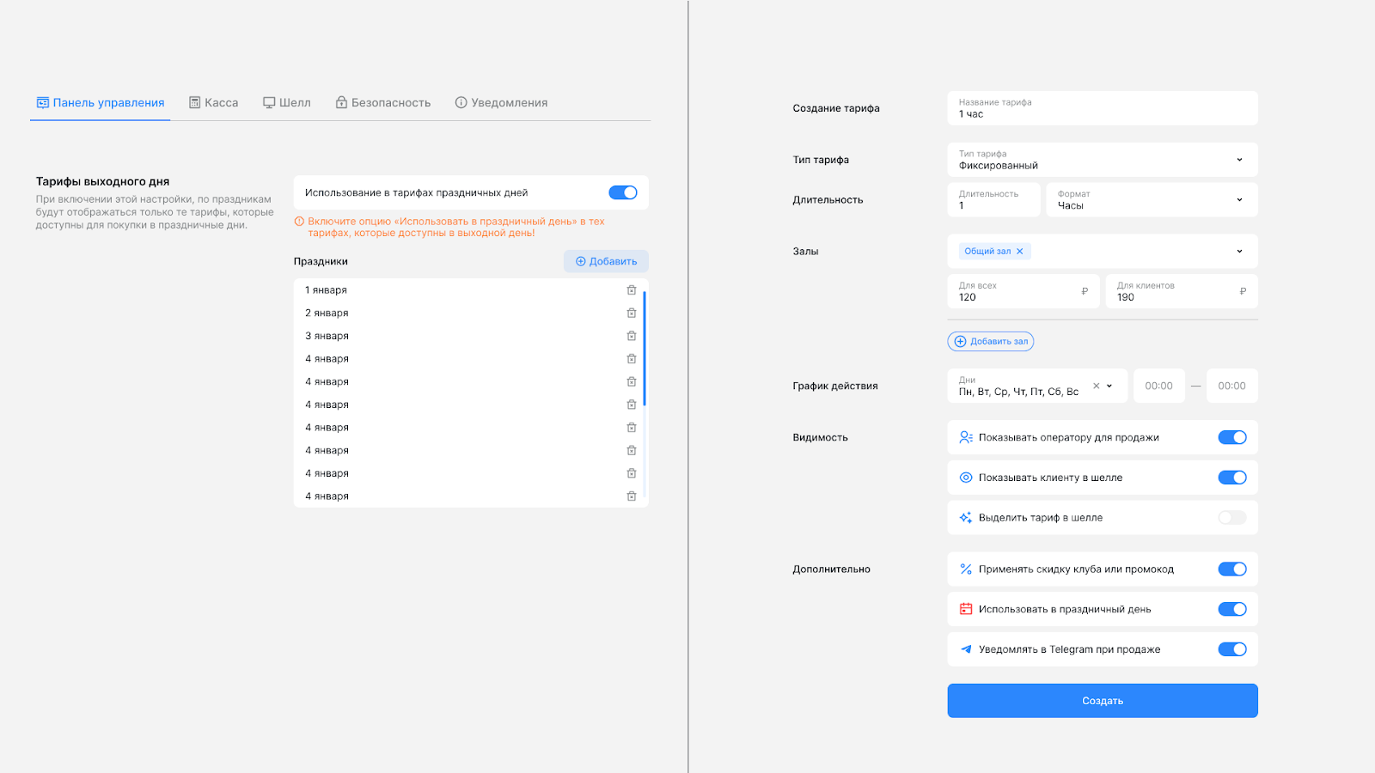Click the ruble sign in Для всех field

pos(1085,291)
